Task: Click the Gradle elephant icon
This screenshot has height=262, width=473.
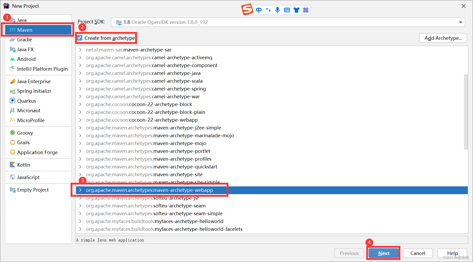Action: pyautogui.click(x=12, y=40)
